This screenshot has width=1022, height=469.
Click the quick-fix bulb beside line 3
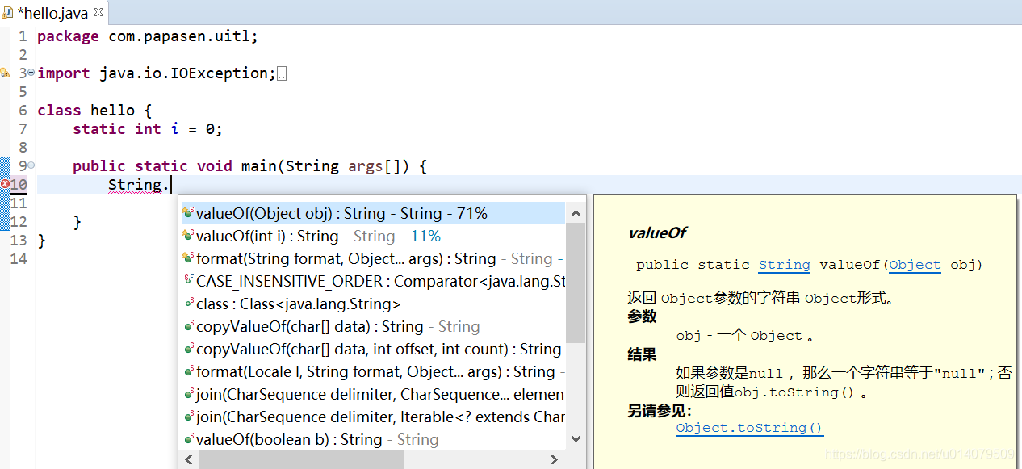(6, 73)
